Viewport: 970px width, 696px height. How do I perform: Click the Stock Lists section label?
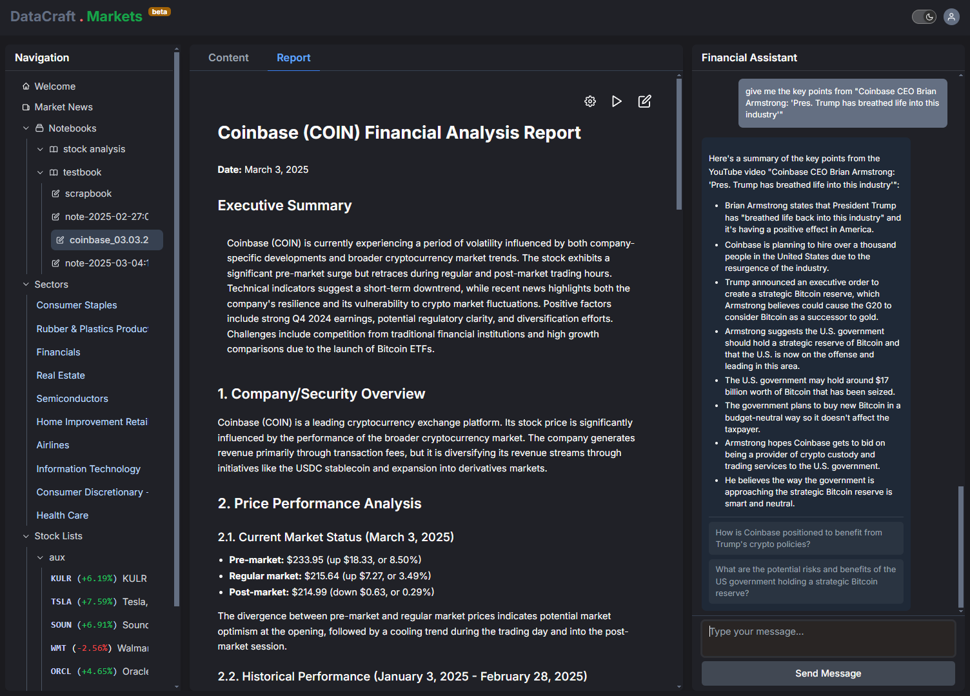58,536
